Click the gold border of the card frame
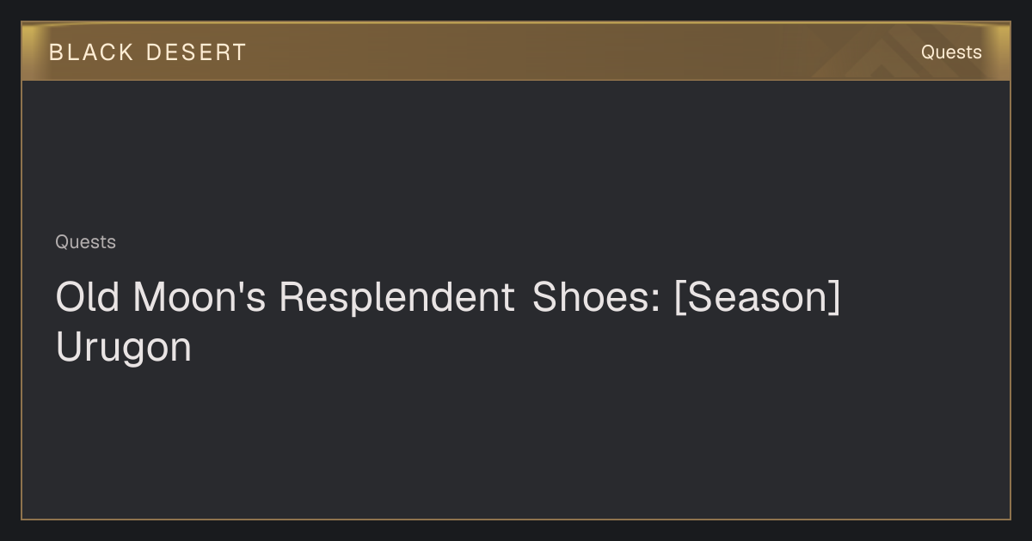This screenshot has width=1032, height=541. (x=21, y=301)
